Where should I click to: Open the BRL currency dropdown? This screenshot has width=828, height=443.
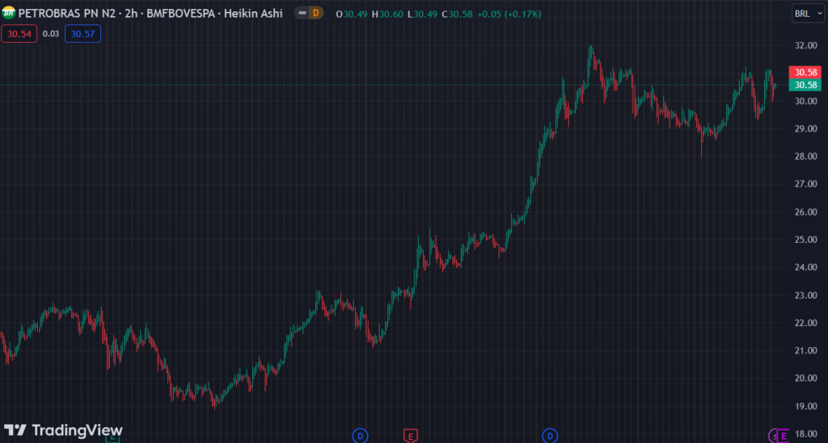coord(805,14)
